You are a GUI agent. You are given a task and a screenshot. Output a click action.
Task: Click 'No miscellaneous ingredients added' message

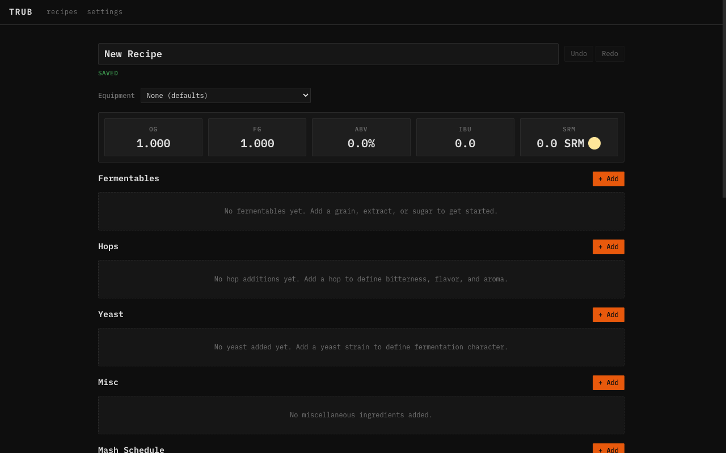coord(361,415)
